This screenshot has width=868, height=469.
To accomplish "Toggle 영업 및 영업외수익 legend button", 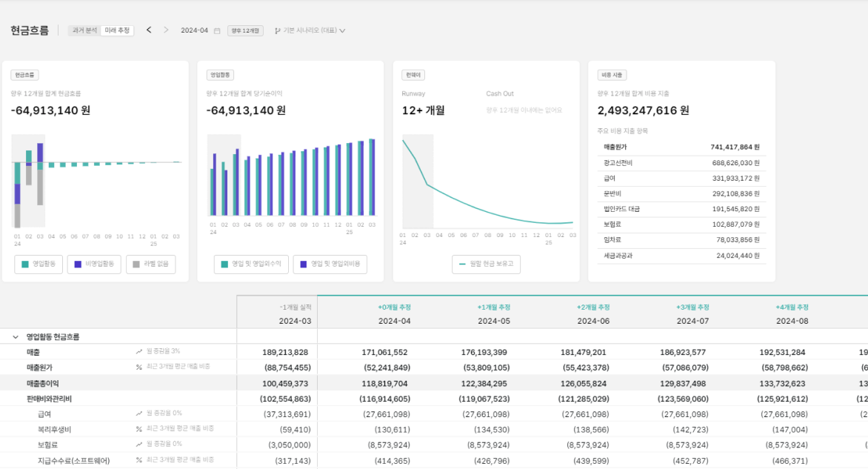I will point(251,264).
